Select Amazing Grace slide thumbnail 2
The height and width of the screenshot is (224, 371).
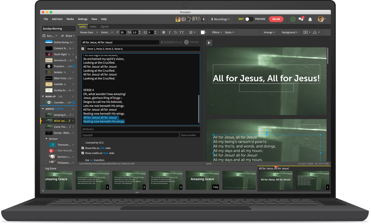point(129,180)
